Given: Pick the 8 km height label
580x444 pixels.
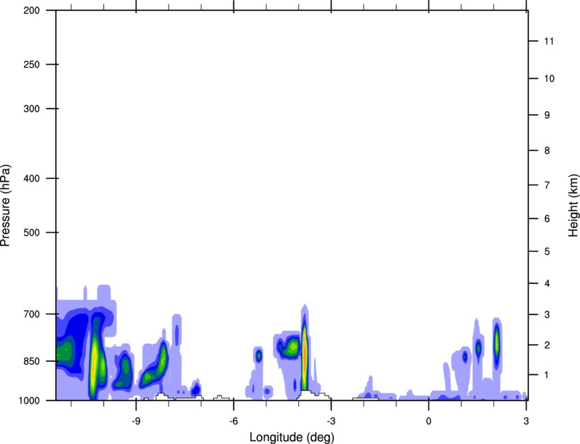Looking at the screenshot, I should (547, 151).
